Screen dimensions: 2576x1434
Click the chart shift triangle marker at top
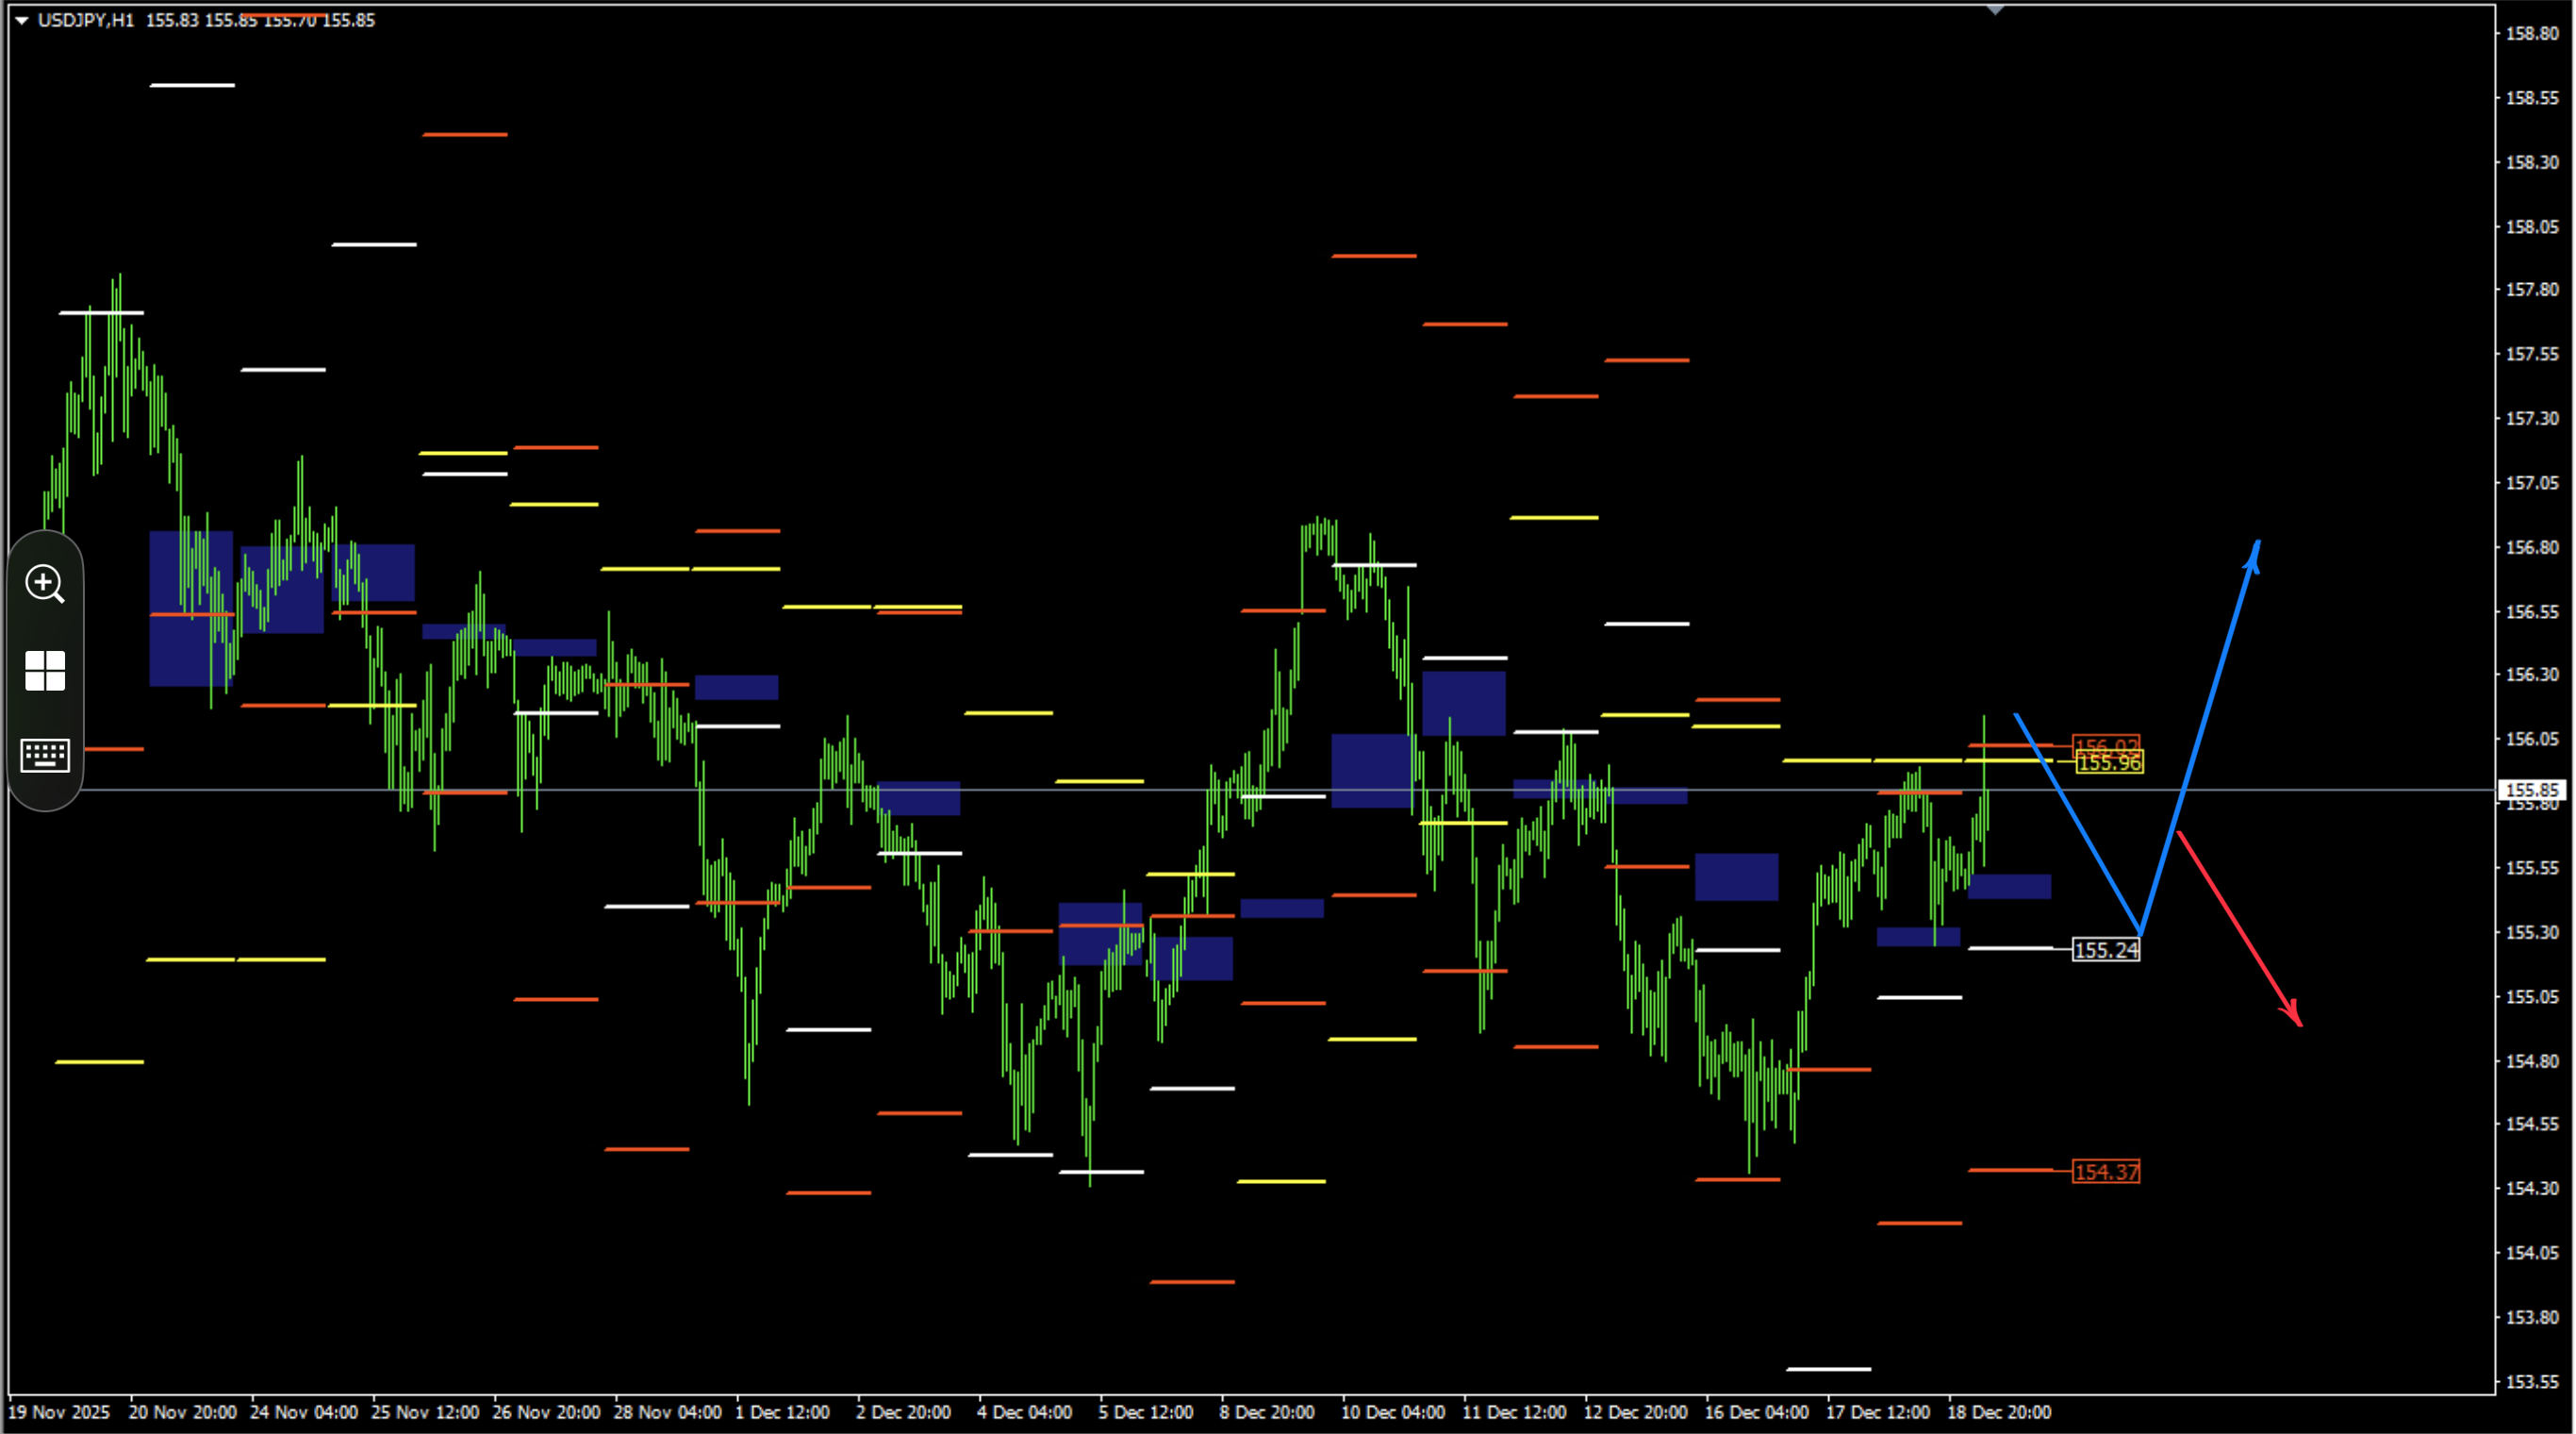[x=1995, y=10]
